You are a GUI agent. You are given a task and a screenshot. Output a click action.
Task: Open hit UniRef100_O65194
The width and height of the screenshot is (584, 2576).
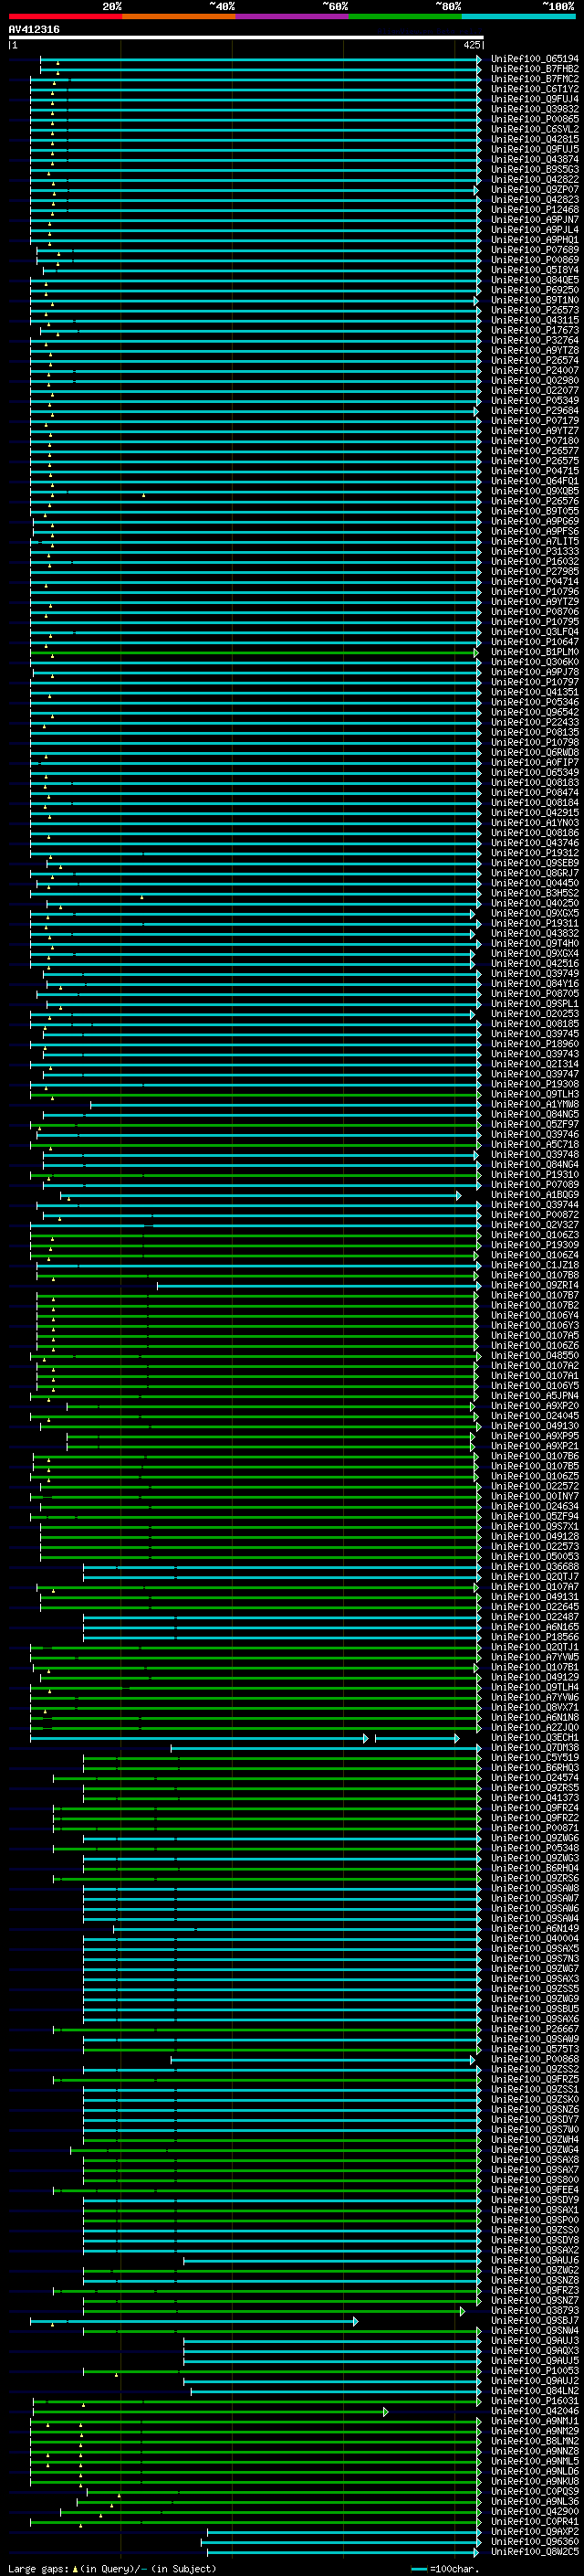[534, 59]
